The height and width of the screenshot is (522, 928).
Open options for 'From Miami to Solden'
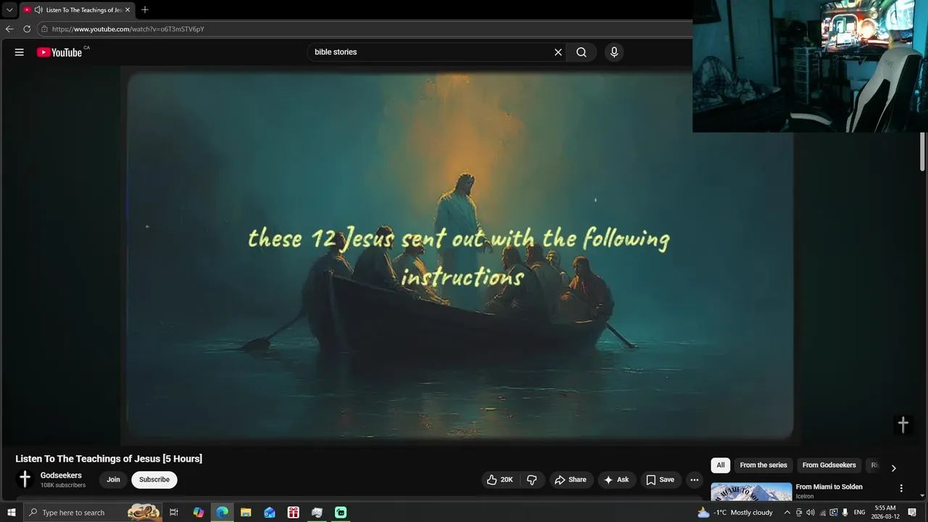901,488
